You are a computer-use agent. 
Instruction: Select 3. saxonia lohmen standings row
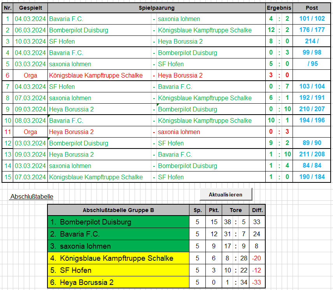[x=118, y=246]
